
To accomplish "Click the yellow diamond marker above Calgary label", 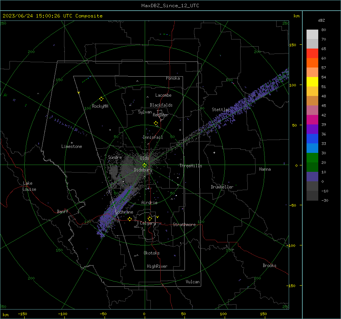I will [x=150, y=218].
